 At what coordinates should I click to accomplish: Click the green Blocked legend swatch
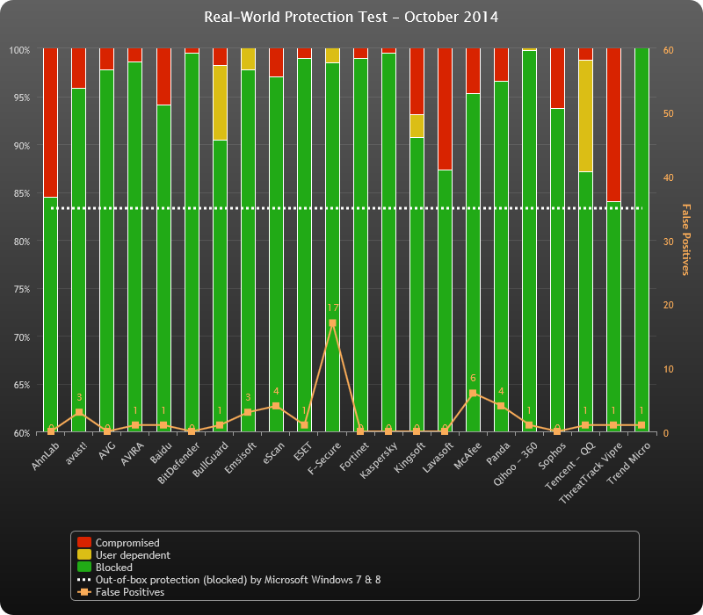(84, 567)
